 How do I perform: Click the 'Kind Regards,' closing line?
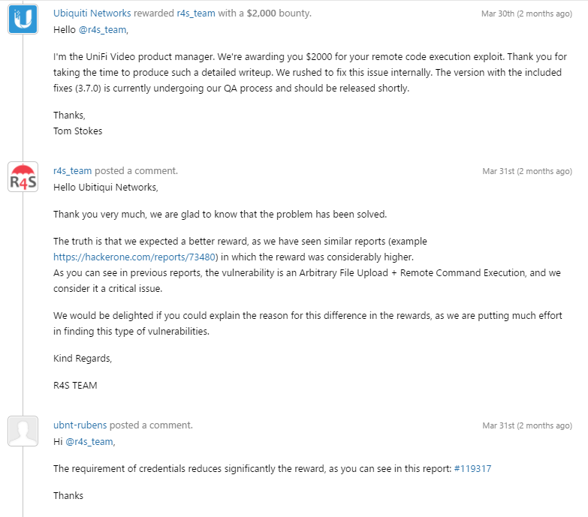[83, 359]
